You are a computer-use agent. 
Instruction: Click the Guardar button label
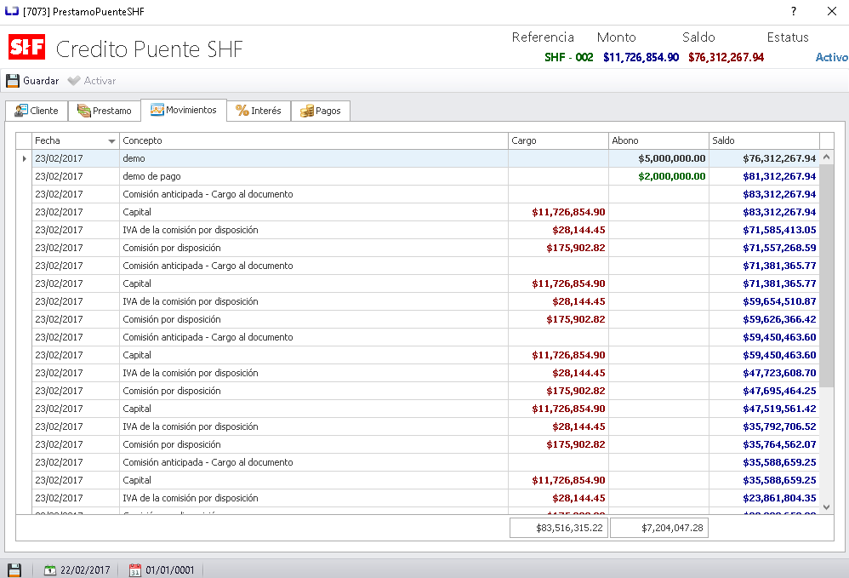point(41,81)
